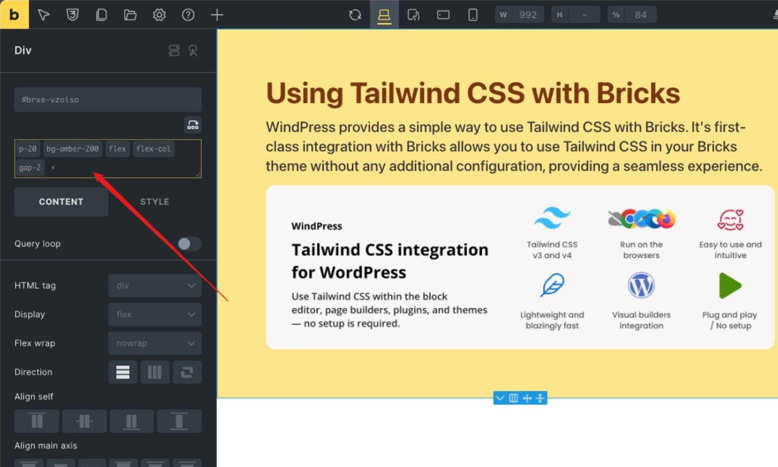Screen dimensions: 778x467
Task: Select the CONTENT tab
Action: tap(61, 202)
